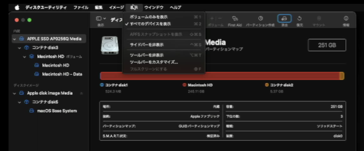The height and width of the screenshot is (151, 364).
Task: Click the blue コンテナdisk1 legend swatch
Action: (102, 85)
